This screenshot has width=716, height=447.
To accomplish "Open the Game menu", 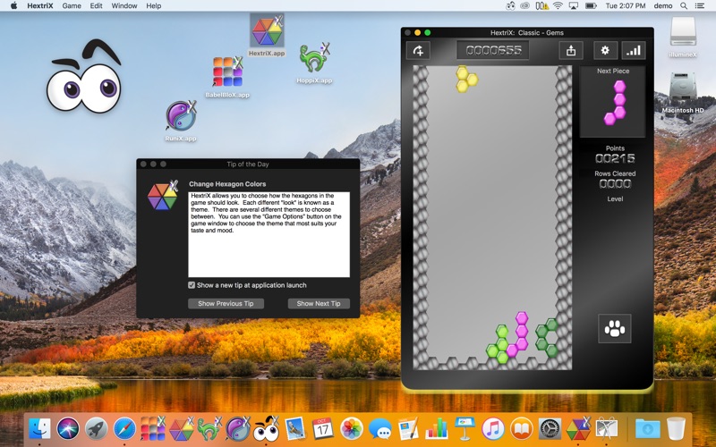I will [72, 5].
